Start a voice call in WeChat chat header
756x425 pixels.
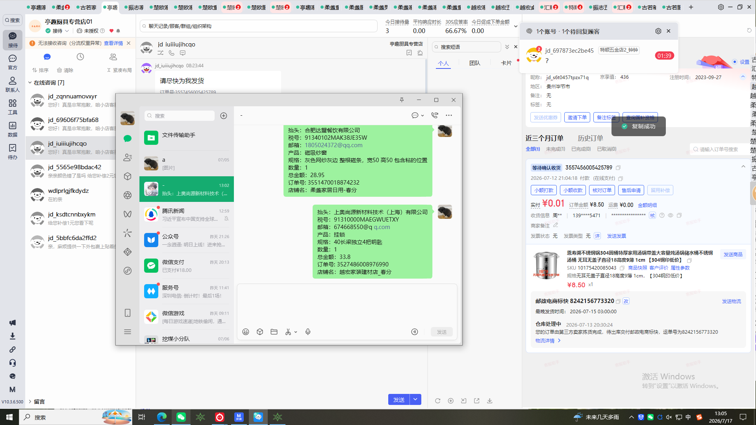pos(435,115)
